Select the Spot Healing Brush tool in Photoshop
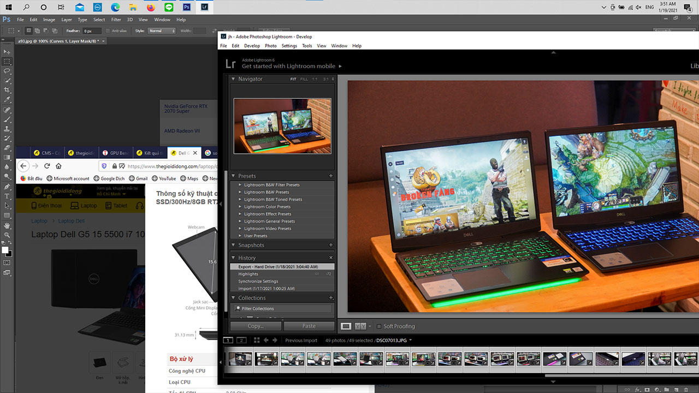This screenshot has width=699, height=393. (x=7, y=110)
